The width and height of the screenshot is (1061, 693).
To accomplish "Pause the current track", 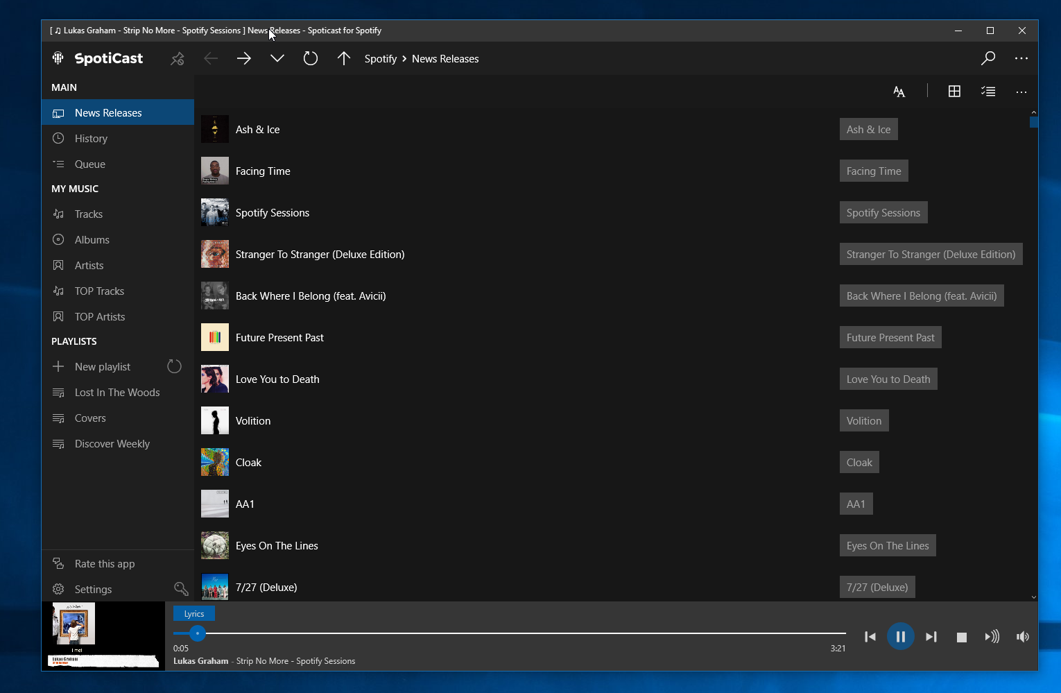I will pos(900,637).
